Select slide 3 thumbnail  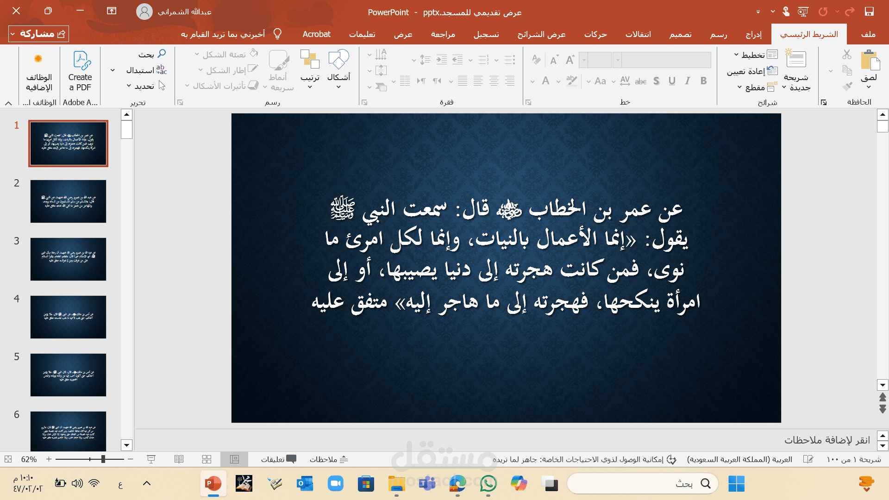(68, 259)
